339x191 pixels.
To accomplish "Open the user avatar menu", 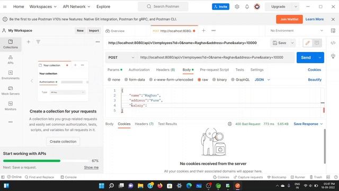I will 257,7.
